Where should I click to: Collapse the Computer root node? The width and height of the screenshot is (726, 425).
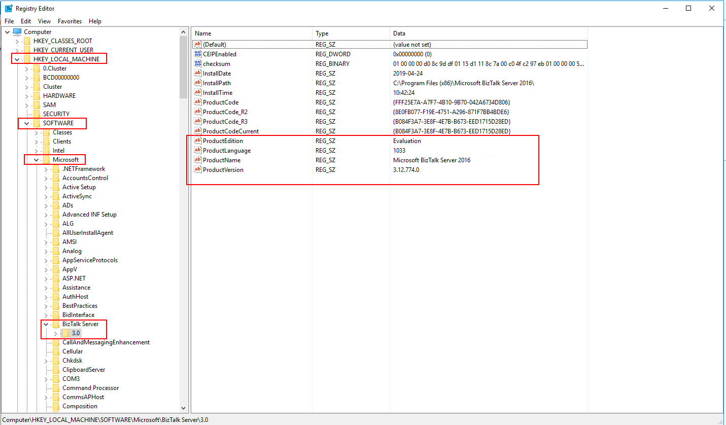point(7,32)
